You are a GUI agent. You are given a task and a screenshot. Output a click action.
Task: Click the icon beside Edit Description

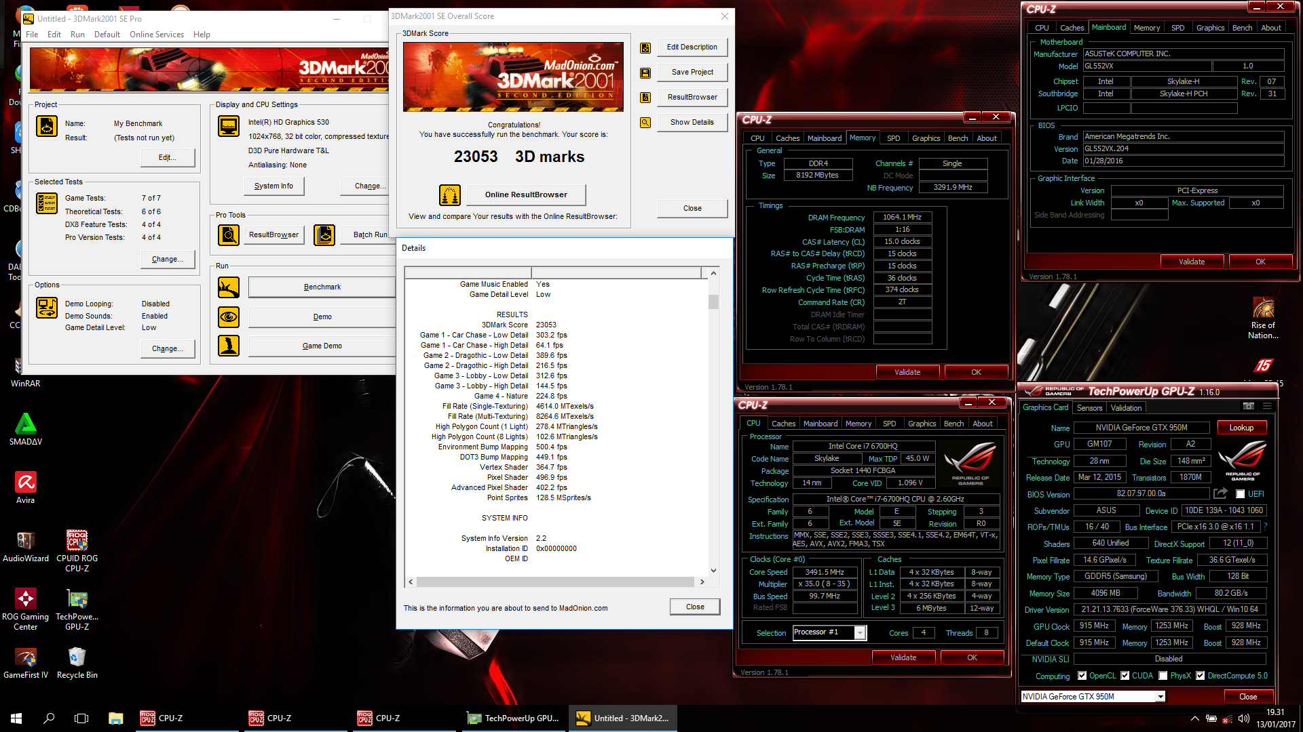[x=645, y=47]
